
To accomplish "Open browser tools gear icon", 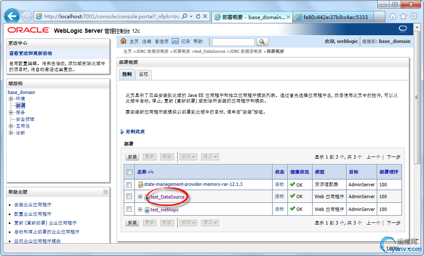I will (414, 17).
